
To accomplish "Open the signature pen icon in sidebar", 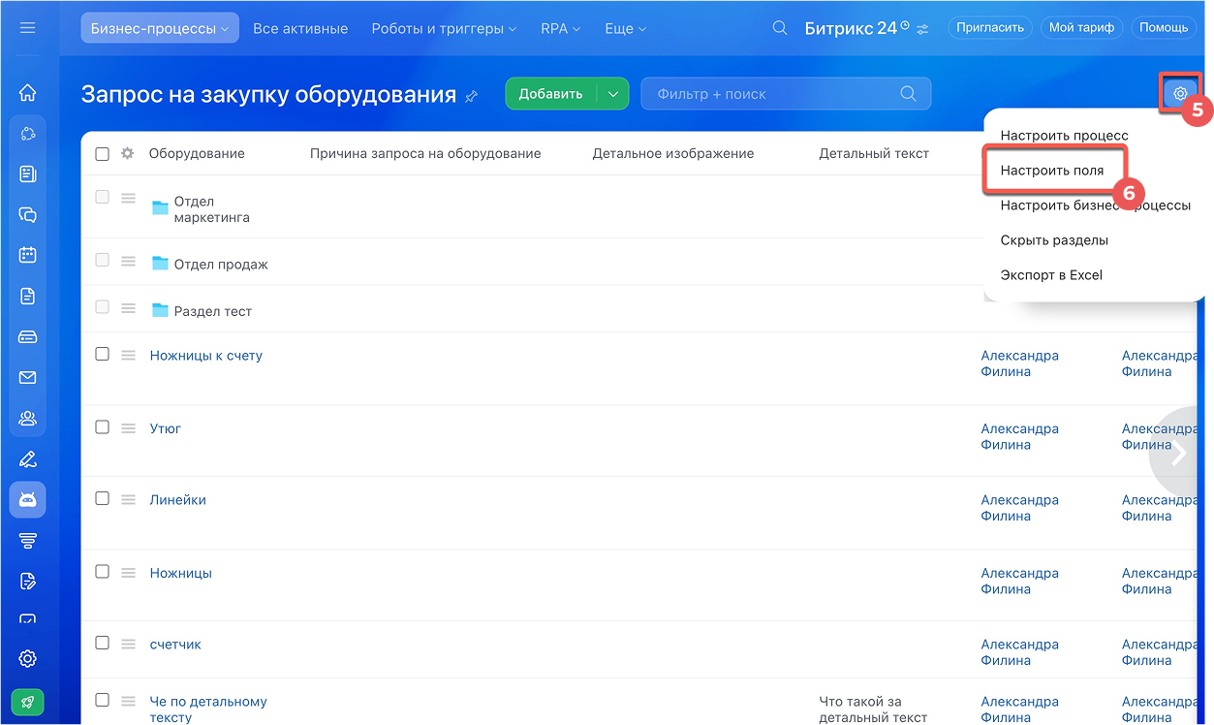I will (x=27, y=459).
